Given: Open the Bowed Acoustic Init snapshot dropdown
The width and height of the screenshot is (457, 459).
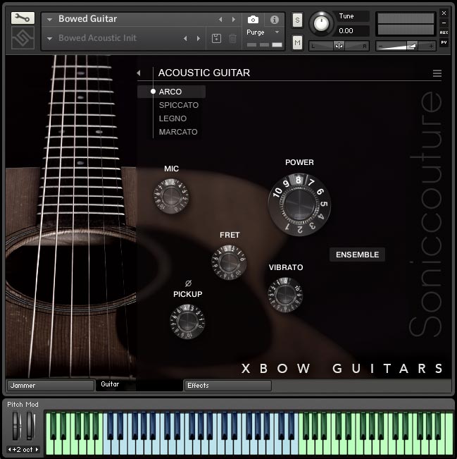Looking at the screenshot, I should tap(50, 39).
